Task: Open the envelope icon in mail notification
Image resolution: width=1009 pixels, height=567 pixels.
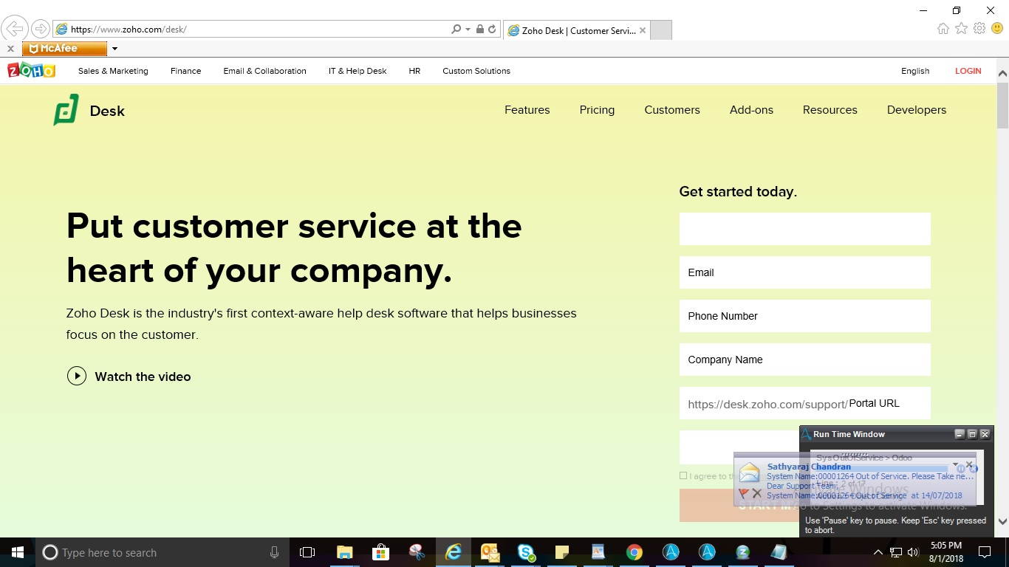Action: [x=750, y=472]
